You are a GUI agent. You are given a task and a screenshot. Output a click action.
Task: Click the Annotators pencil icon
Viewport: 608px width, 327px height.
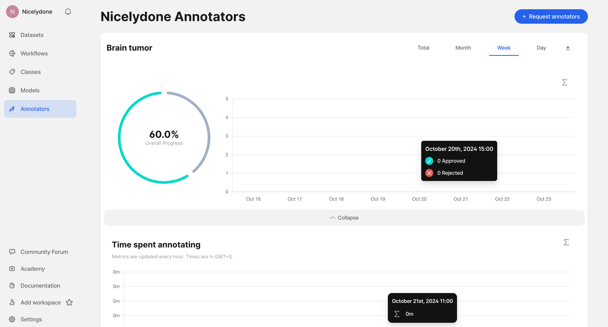click(12, 109)
